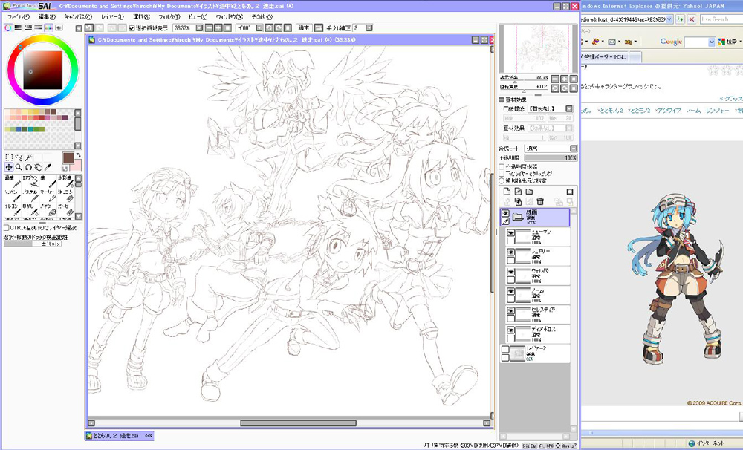Viewport: 743px width, 450px height.
Task: Show the gray scale mixer panel
Action: [39, 28]
